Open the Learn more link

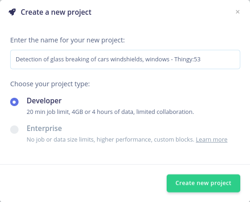(212, 139)
